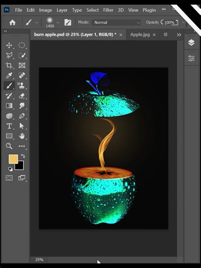This screenshot has width=201, height=268.
Task: Close the Apple.jpg tab
Action: 154,35
